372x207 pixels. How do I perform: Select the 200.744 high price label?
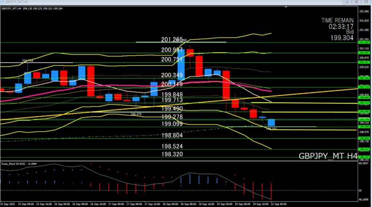tap(27, 61)
